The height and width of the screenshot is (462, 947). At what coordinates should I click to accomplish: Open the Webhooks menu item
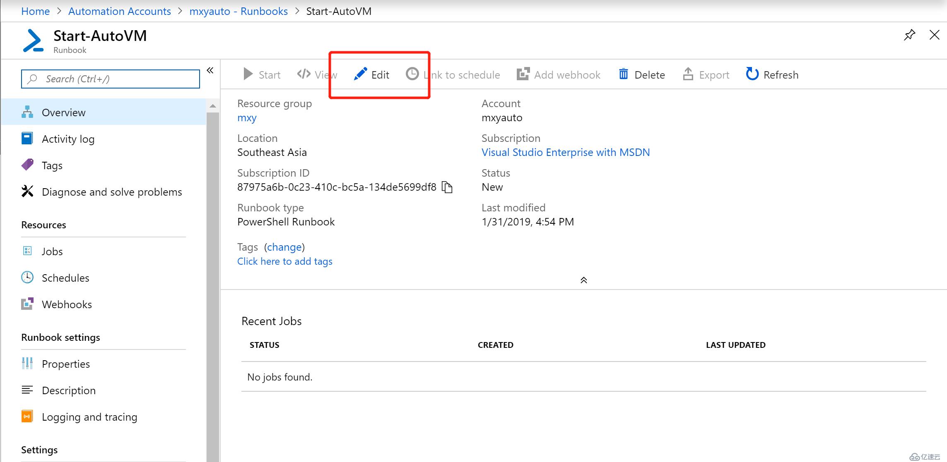click(x=104, y=304)
